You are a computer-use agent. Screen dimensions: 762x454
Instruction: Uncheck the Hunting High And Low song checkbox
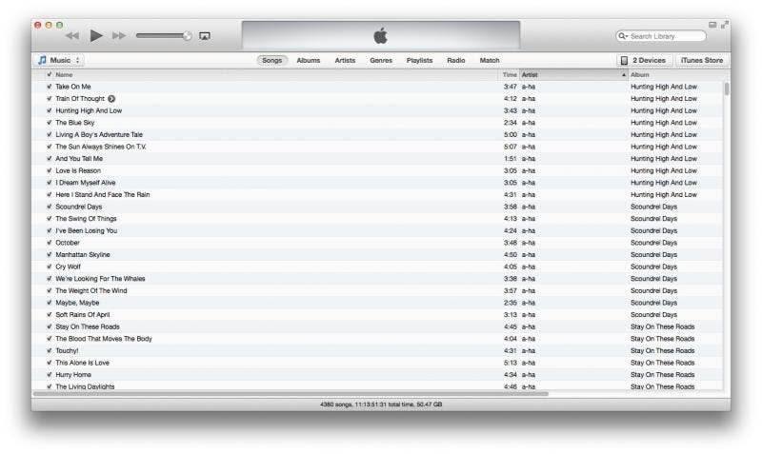pyautogui.click(x=50, y=110)
